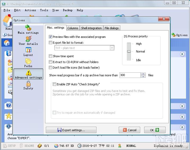Click Home icon in main toolbar
This screenshot has height=150, width=190.
coord(7,23)
